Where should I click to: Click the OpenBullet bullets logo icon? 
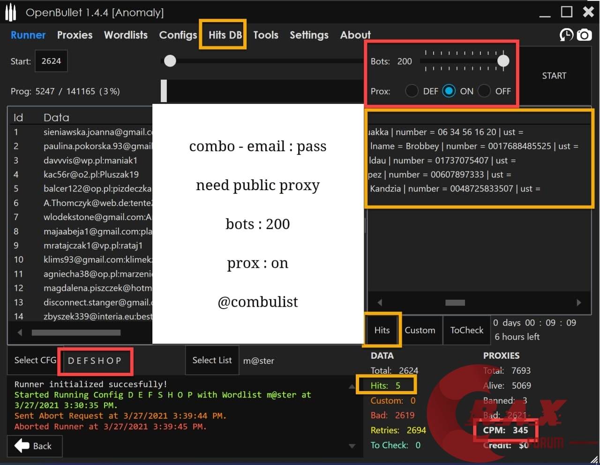10,13
